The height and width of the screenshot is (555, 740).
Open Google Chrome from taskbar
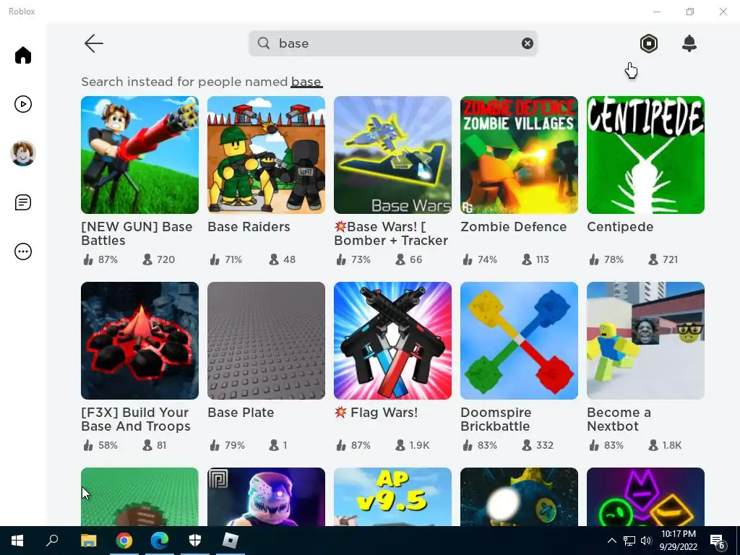click(x=124, y=541)
